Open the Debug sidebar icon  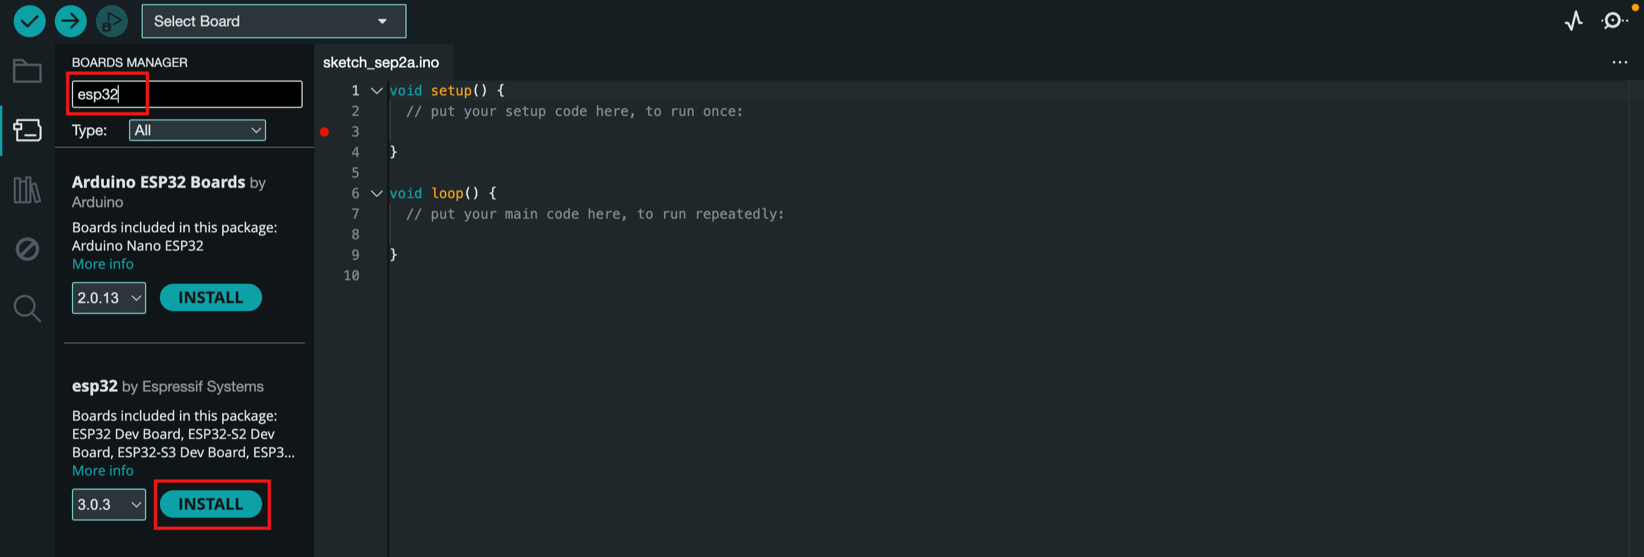coord(27,249)
